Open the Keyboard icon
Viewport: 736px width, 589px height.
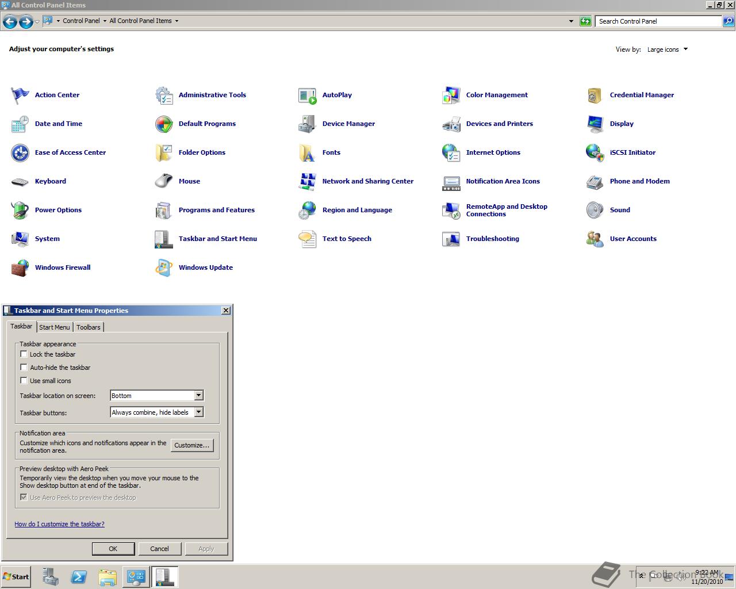20,181
